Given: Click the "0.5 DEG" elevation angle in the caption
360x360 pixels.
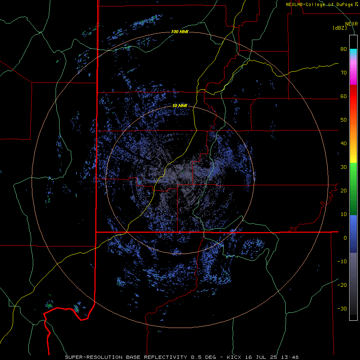Looking at the screenshot, I should [x=204, y=357].
